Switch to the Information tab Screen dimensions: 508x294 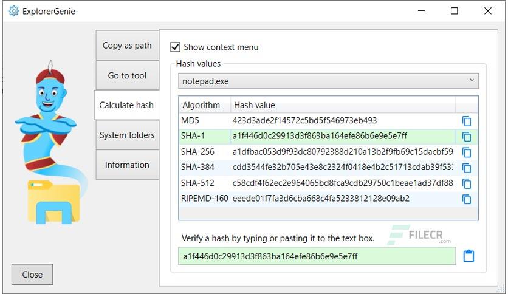(x=127, y=165)
